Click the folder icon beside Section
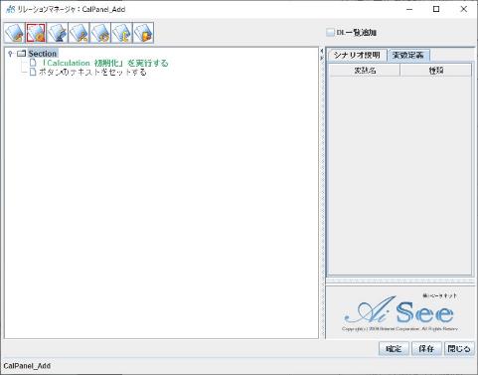478x375 pixels. point(21,54)
